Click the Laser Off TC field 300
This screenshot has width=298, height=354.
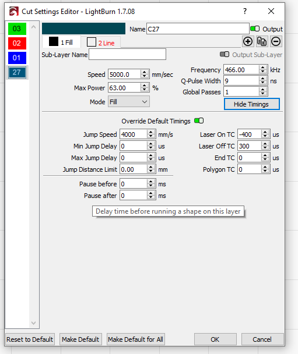250,146
